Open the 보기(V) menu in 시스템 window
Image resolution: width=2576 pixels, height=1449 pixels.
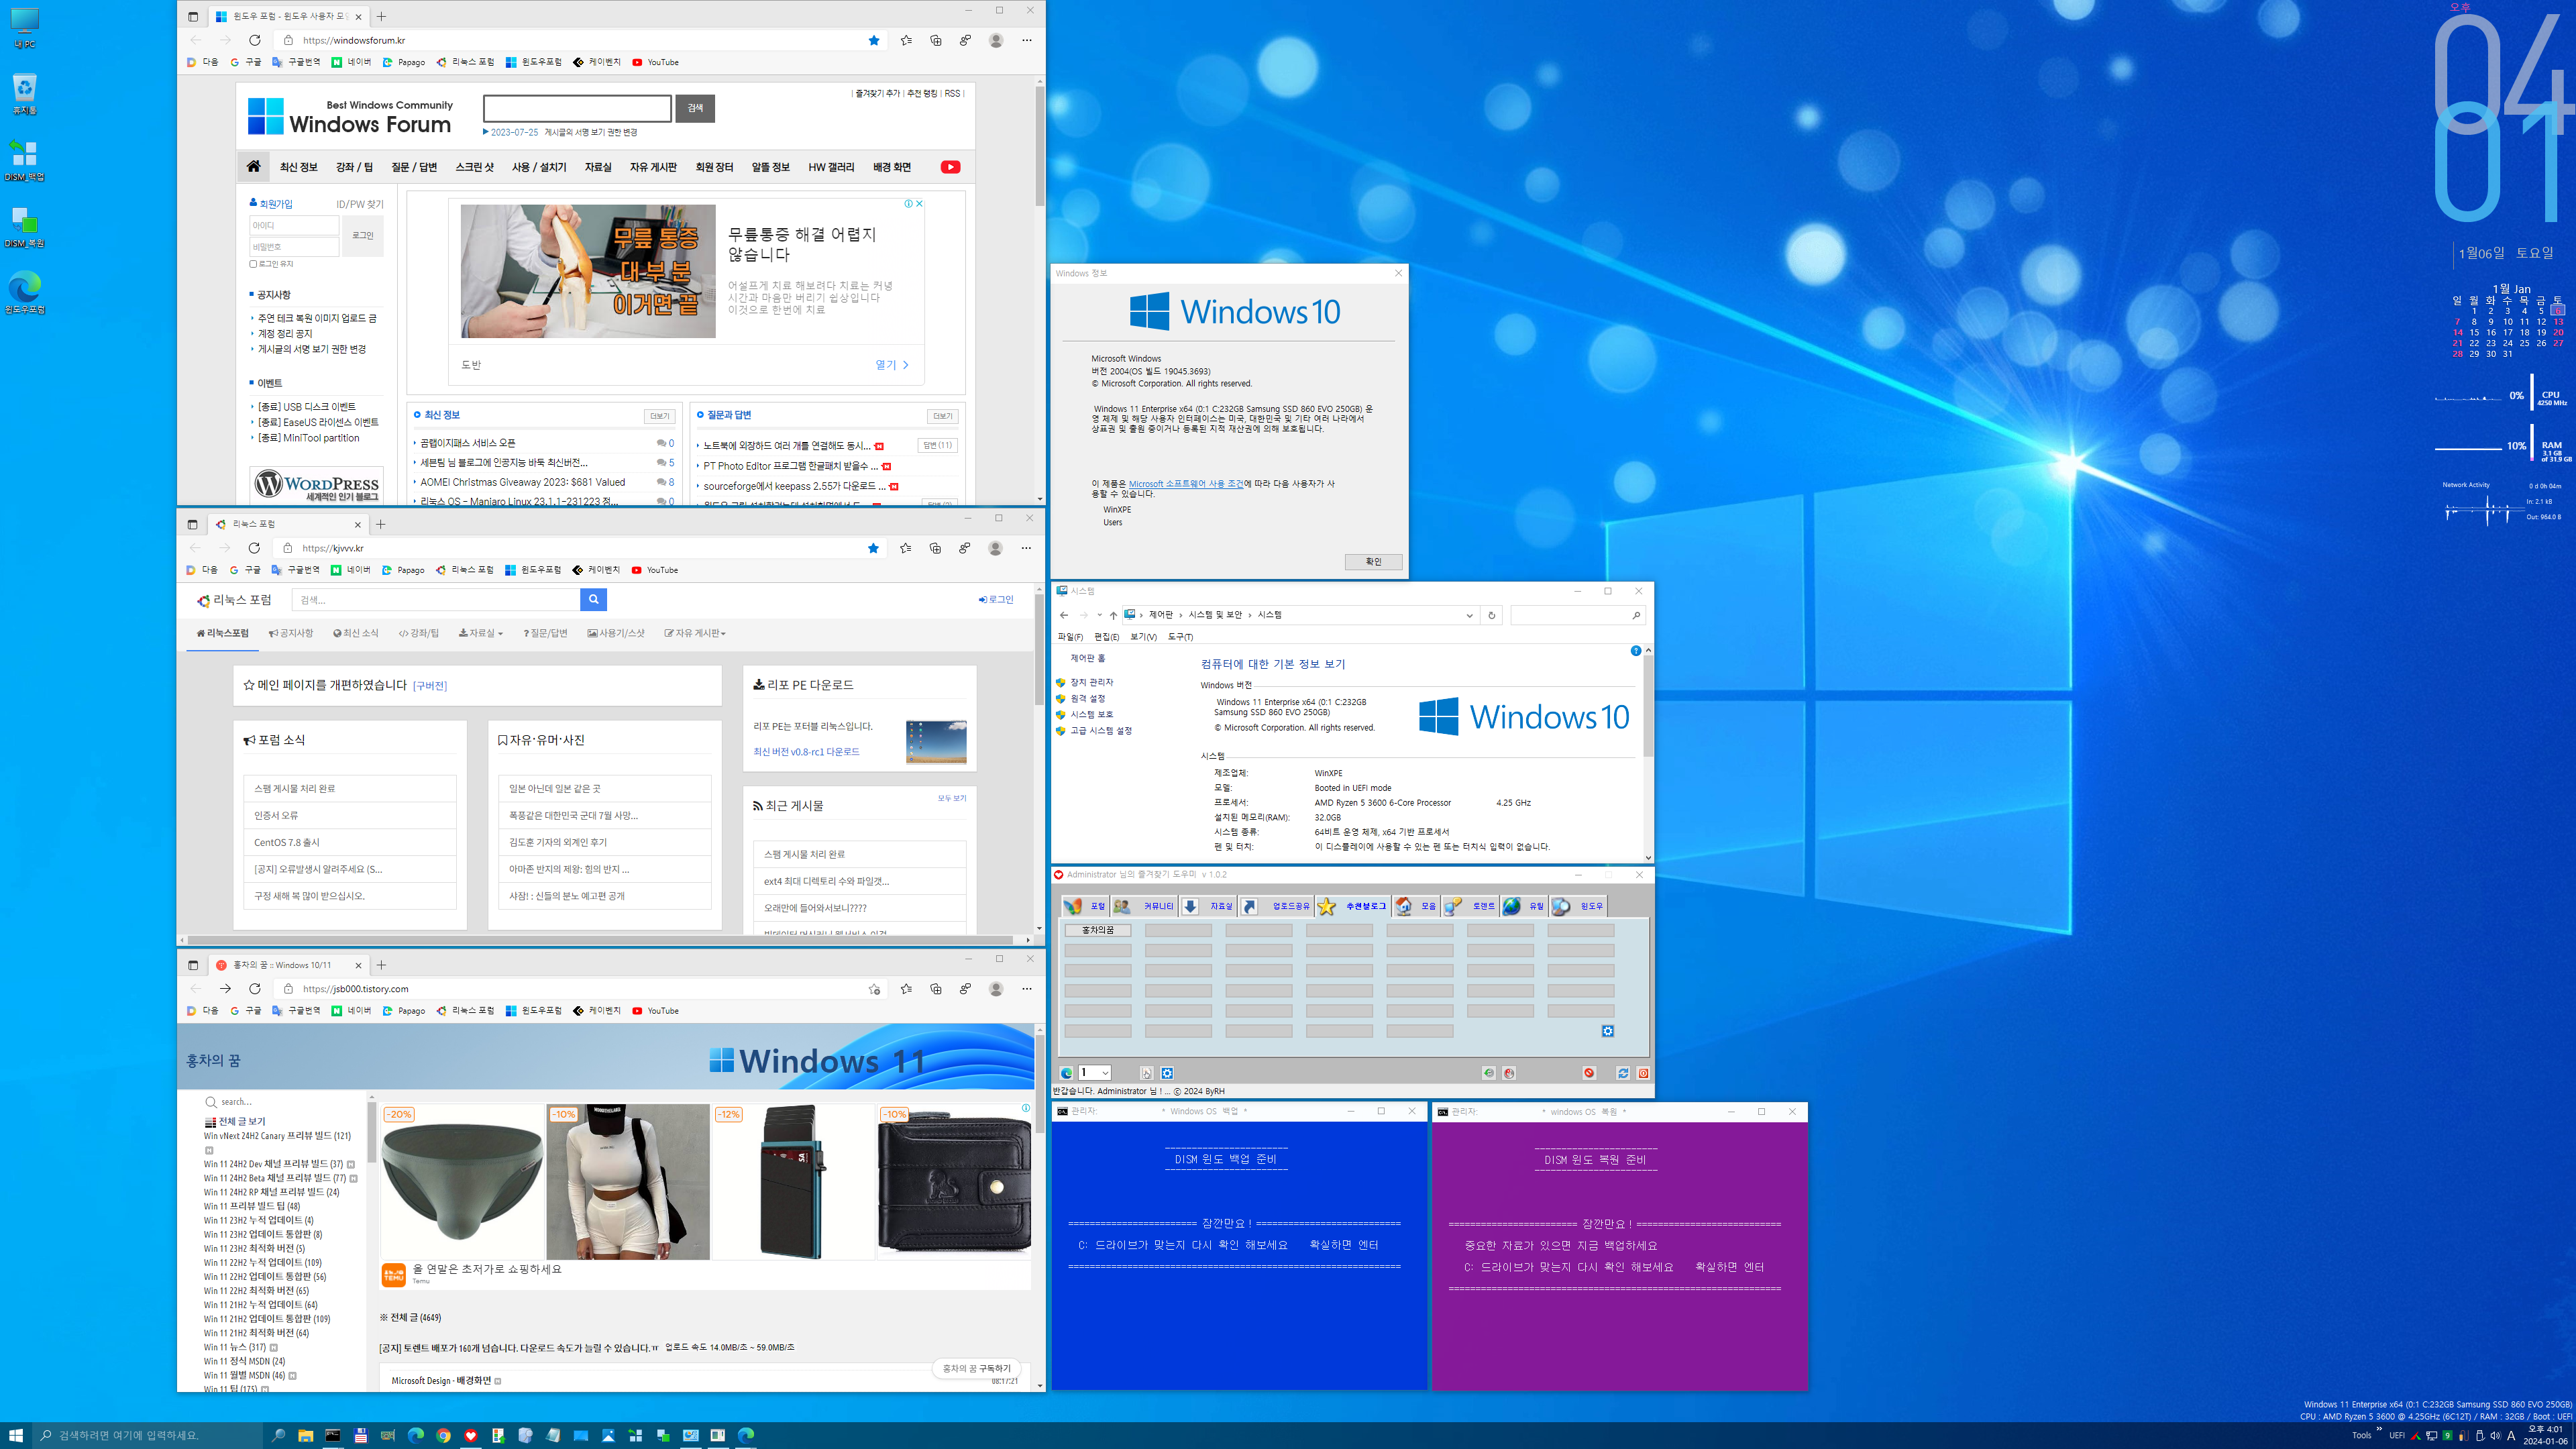tap(1143, 637)
